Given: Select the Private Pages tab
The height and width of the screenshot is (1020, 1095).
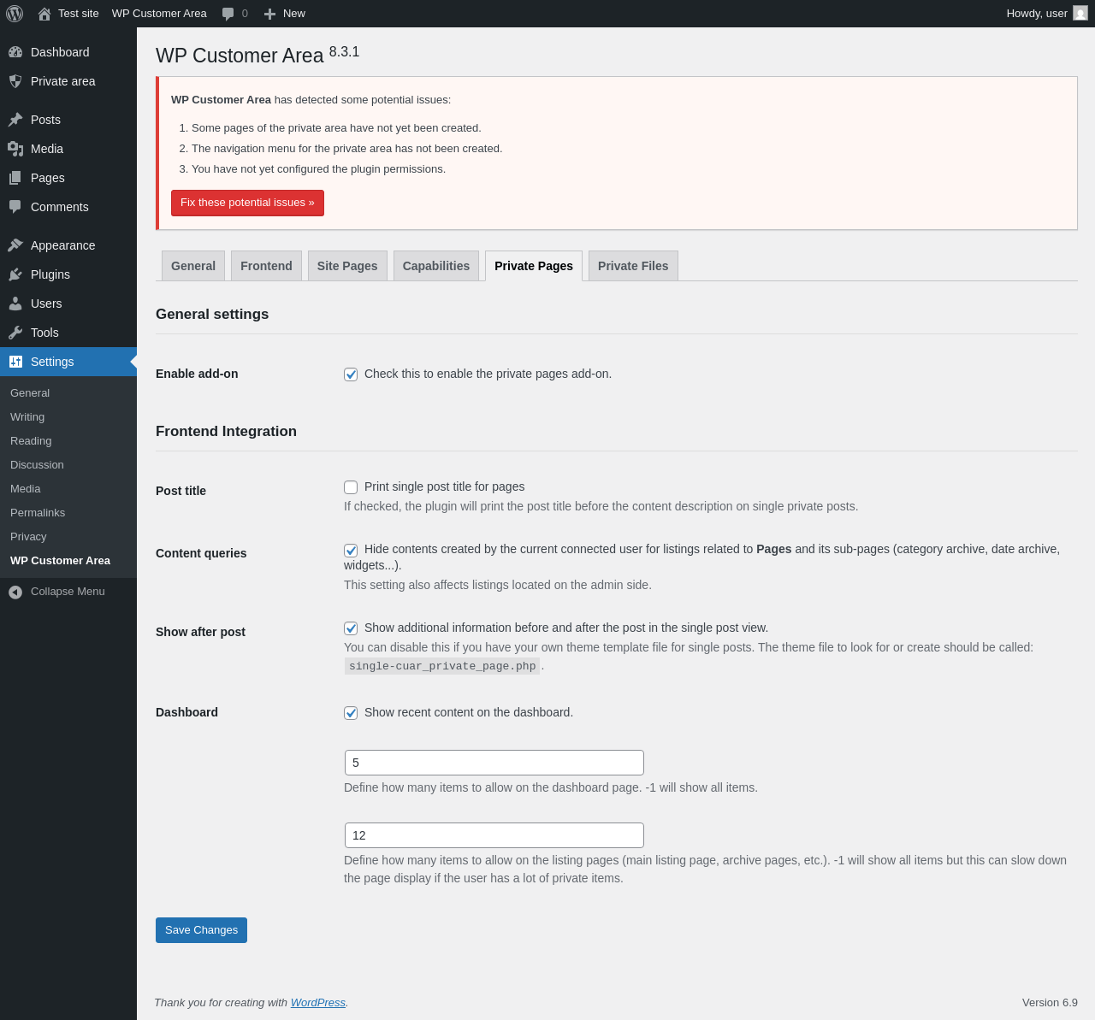Looking at the screenshot, I should pos(534,266).
